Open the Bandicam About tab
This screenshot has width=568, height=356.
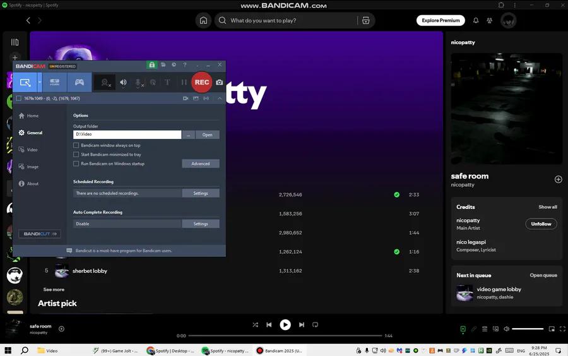(x=28, y=184)
